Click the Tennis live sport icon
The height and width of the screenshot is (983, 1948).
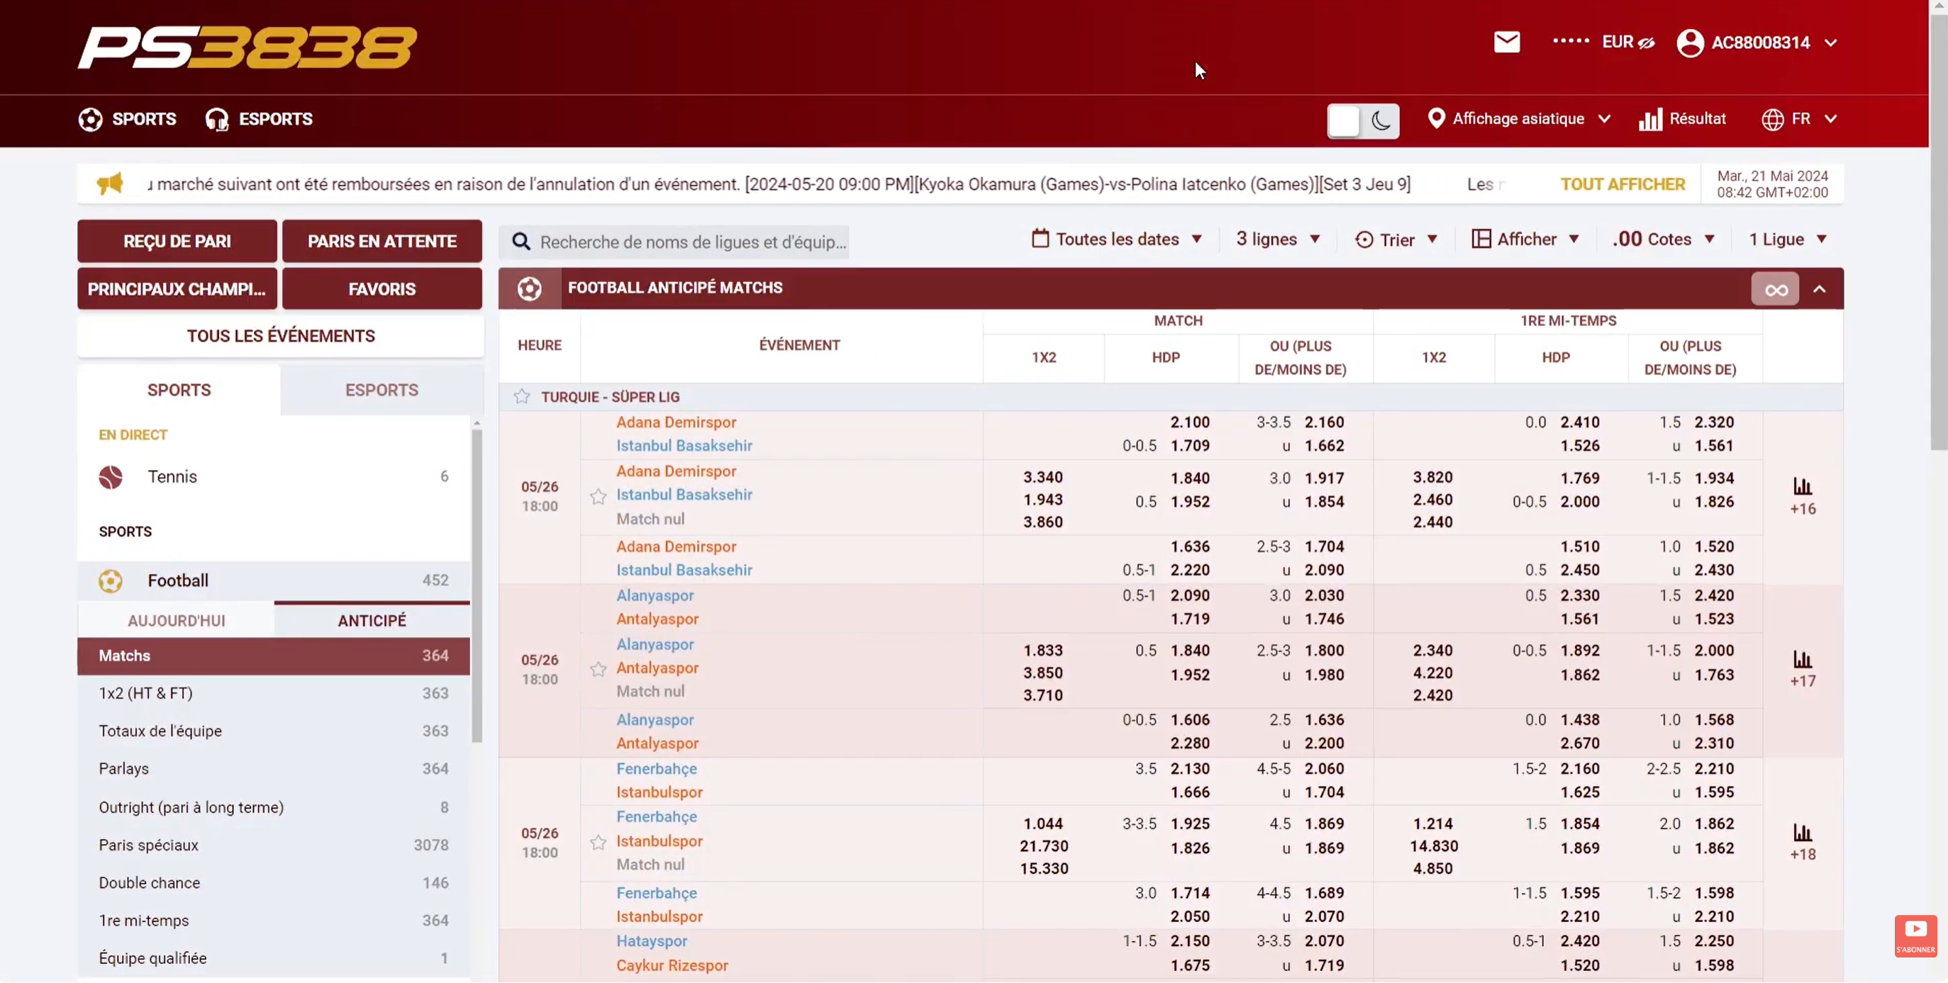point(111,477)
